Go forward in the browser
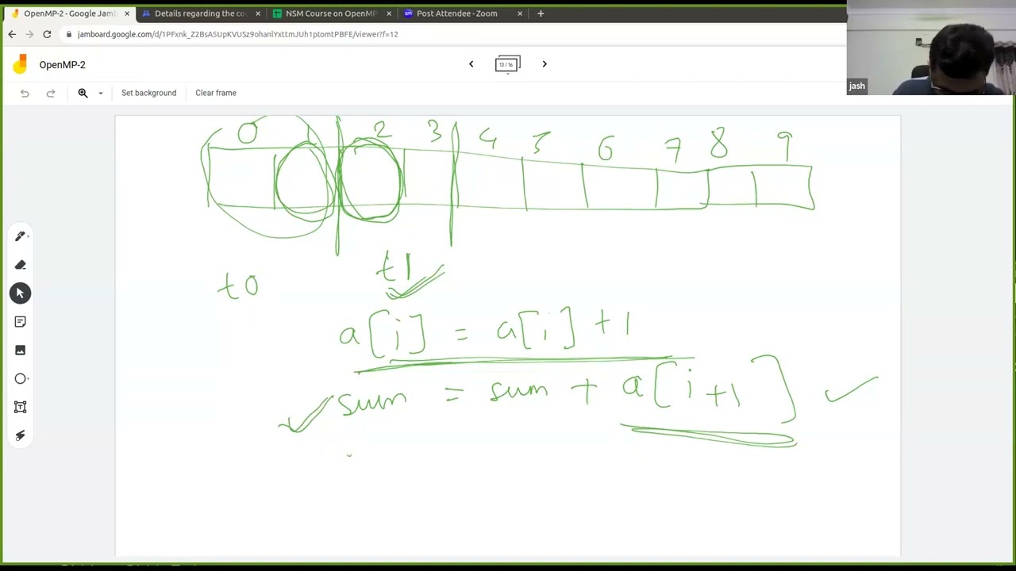Viewport: 1016px width, 571px height. (29, 34)
